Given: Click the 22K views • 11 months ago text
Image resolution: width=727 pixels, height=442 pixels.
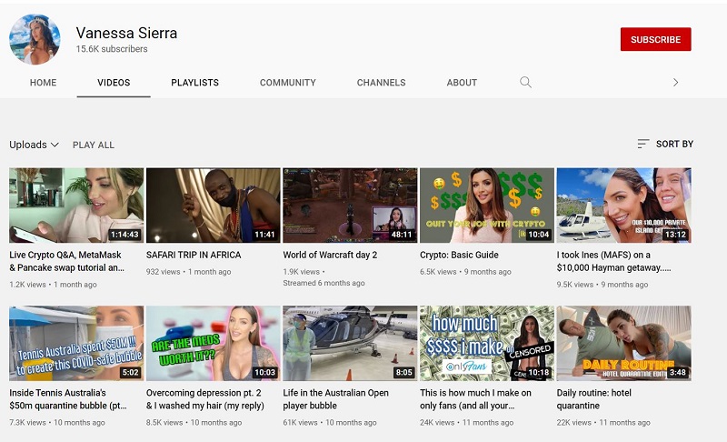Looking at the screenshot, I should click(x=603, y=423).
